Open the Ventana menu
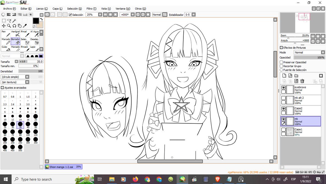 pyautogui.click(x=123, y=9)
